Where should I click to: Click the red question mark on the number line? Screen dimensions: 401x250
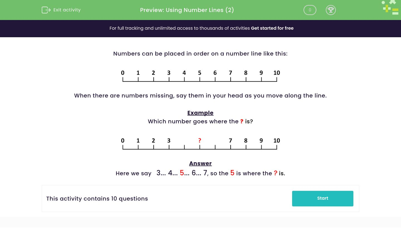click(200, 141)
